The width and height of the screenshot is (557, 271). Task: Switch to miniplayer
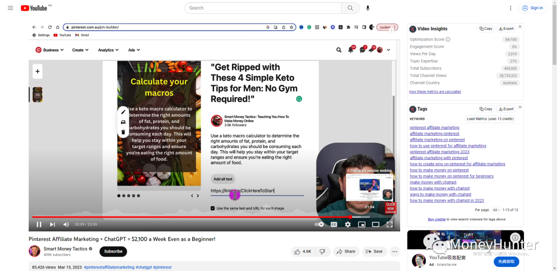point(362,224)
